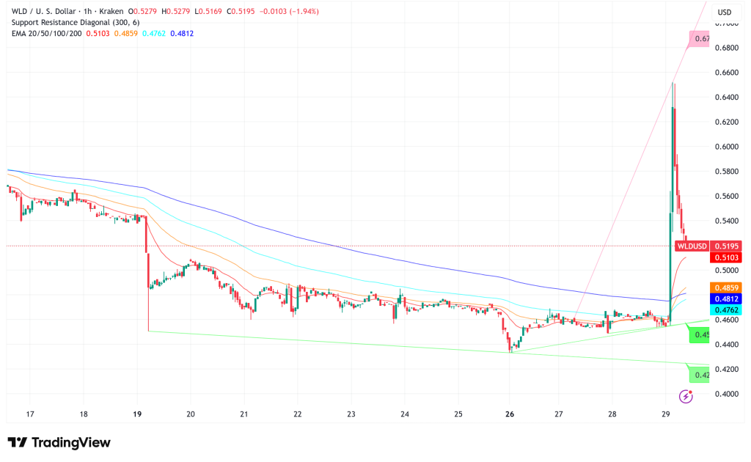
Task: Click the purple lightning quick-action icon
Action: tap(685, 396)
